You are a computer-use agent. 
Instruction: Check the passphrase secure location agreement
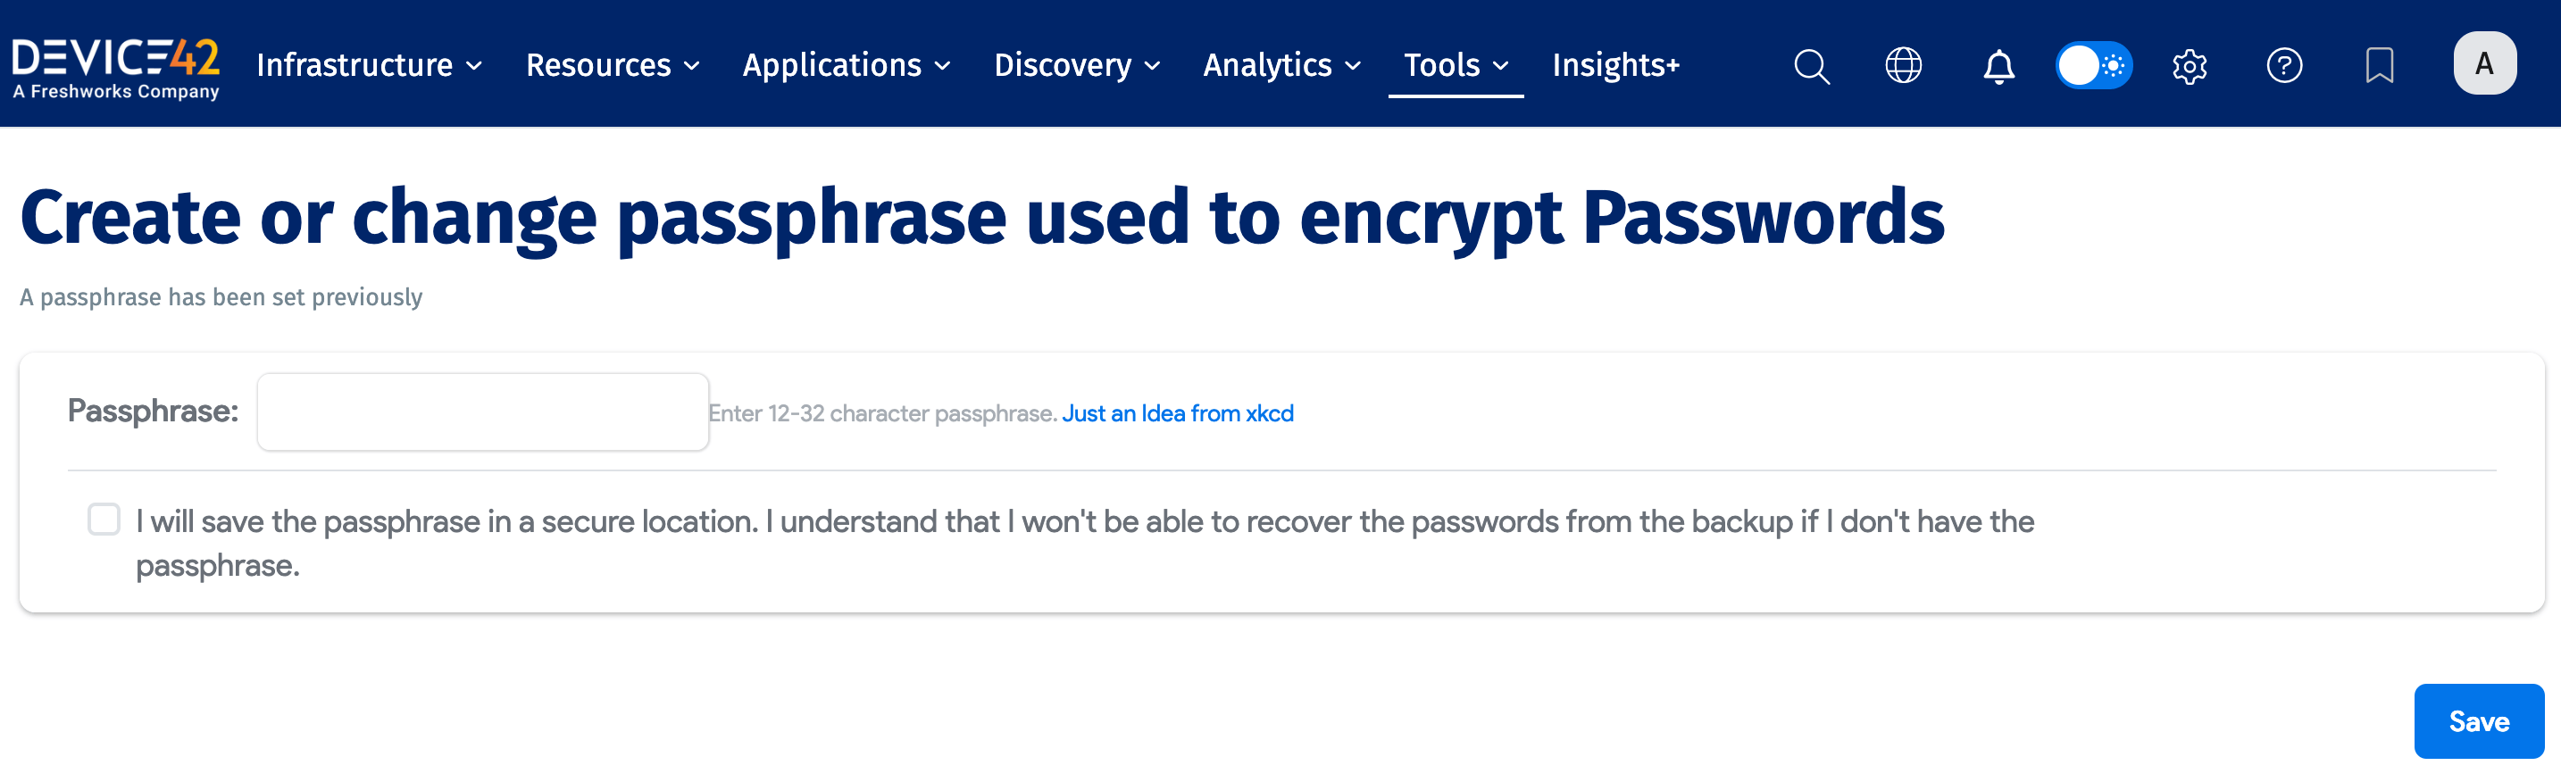point(104,519)
